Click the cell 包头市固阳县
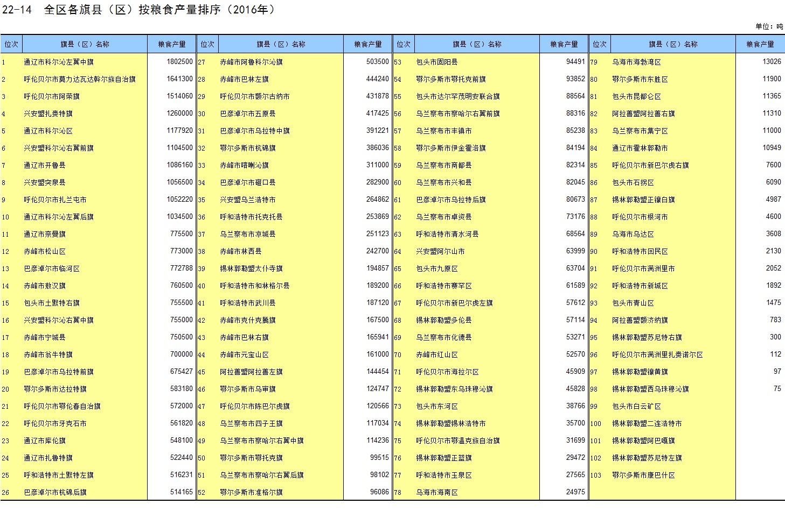This screenshot has width=785, height=518. click(437, 62)
